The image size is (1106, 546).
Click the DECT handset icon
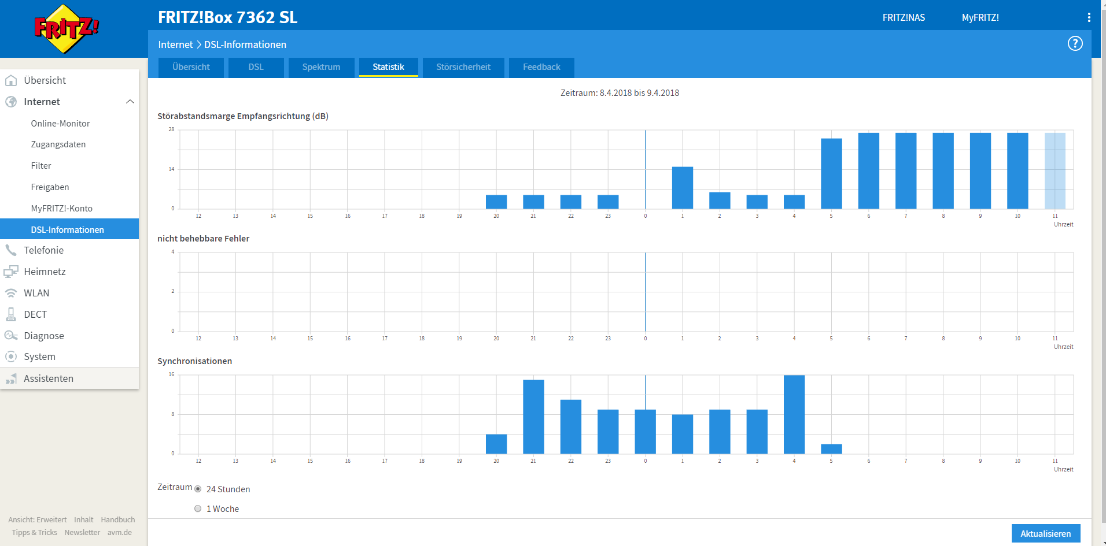tap(11, 314)
